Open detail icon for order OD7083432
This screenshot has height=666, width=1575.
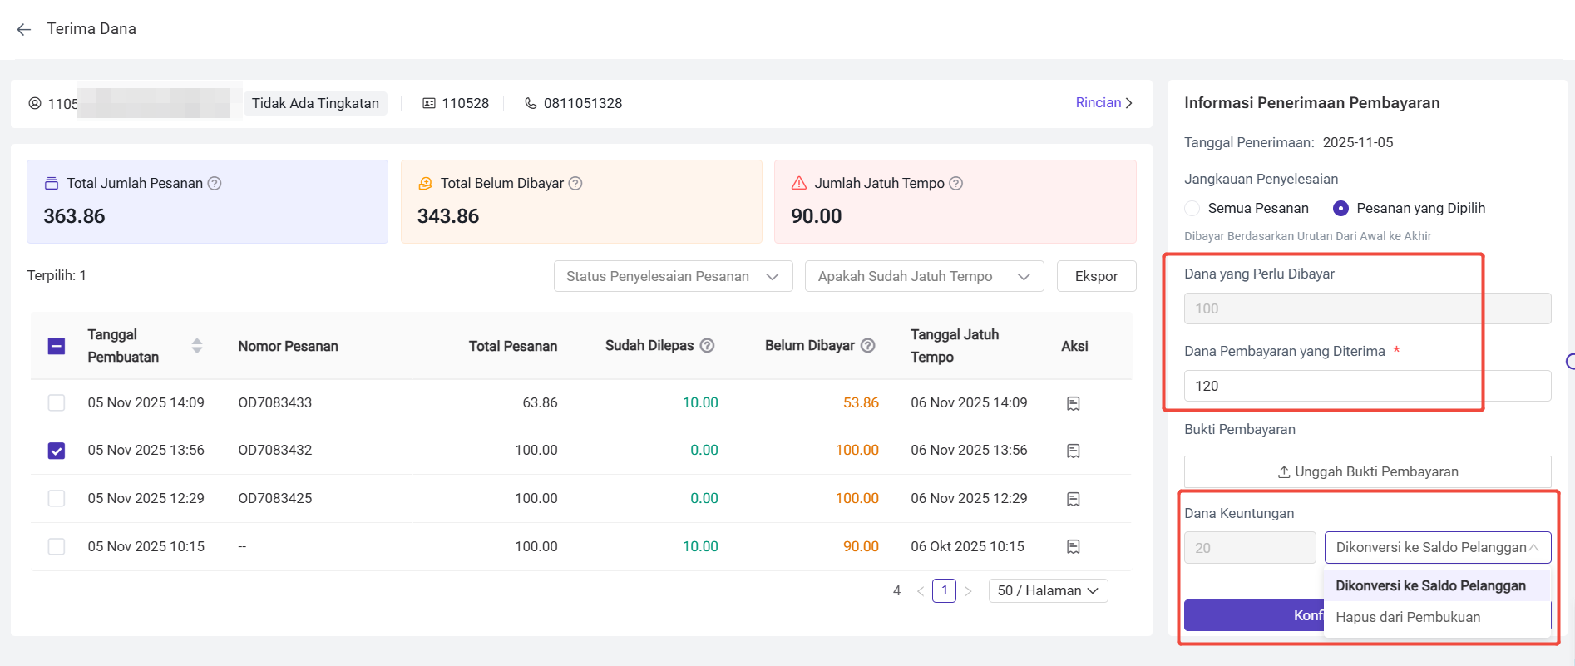coord(1073,451)
